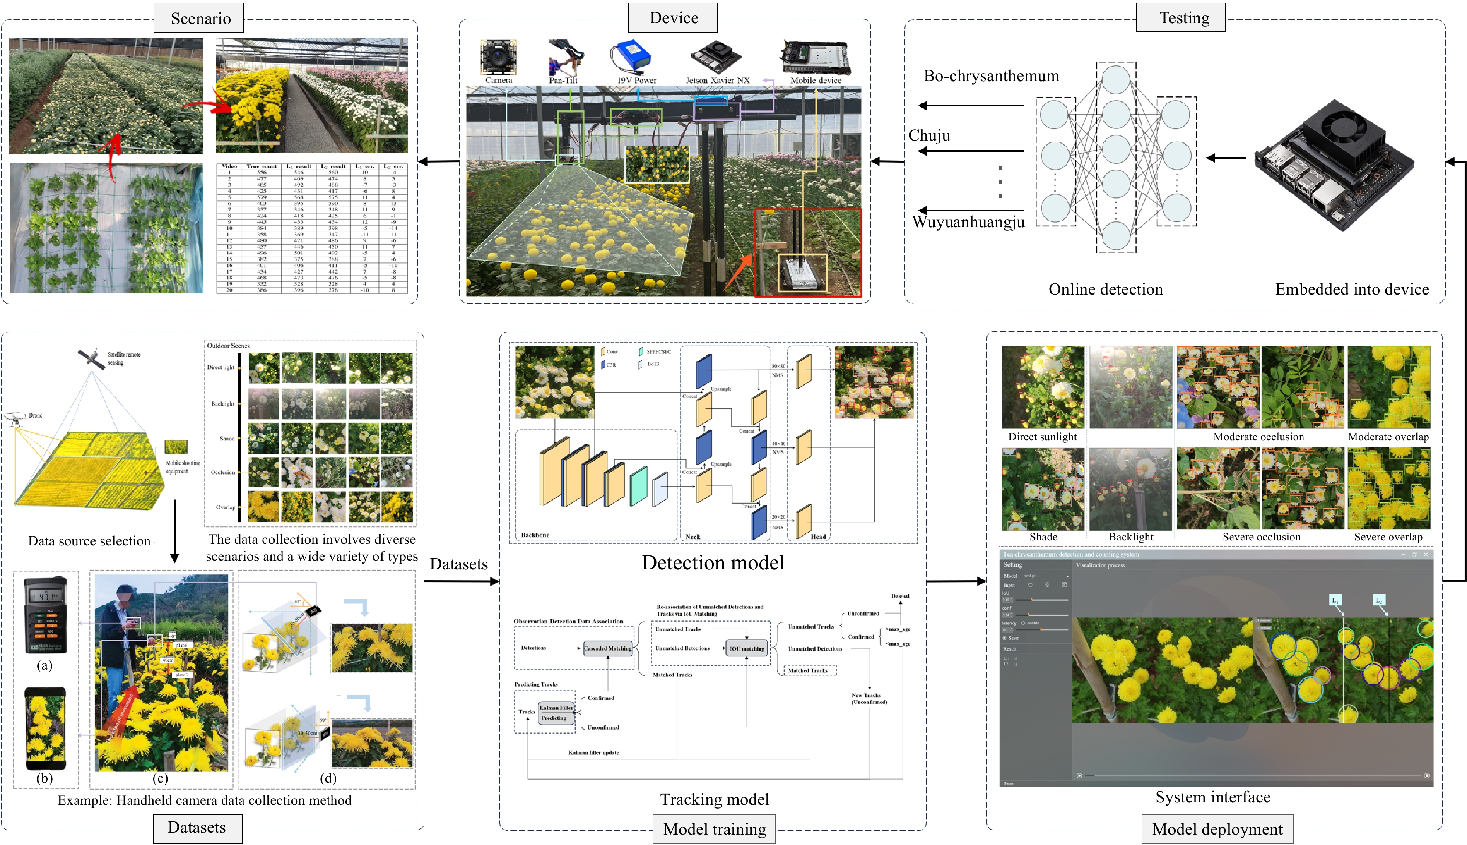Click the latency value spinbox
This screenshot has height=845, width=1467.
[x=1008, y=630]
